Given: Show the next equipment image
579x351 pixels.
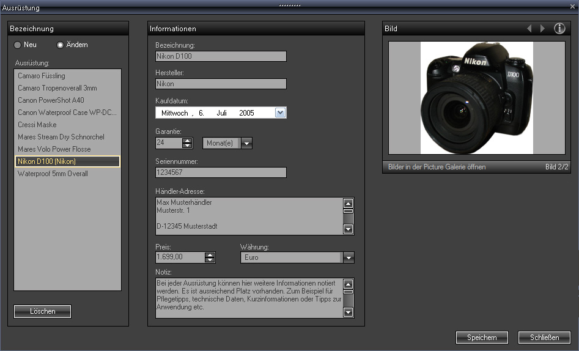Looking at the screenshot, I should (542, 29).
